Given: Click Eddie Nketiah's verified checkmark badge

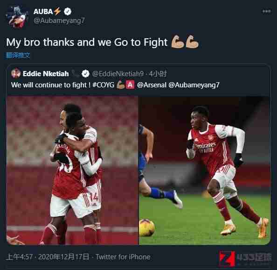Looking at the screenshot, I should click(x=86, y=73).
